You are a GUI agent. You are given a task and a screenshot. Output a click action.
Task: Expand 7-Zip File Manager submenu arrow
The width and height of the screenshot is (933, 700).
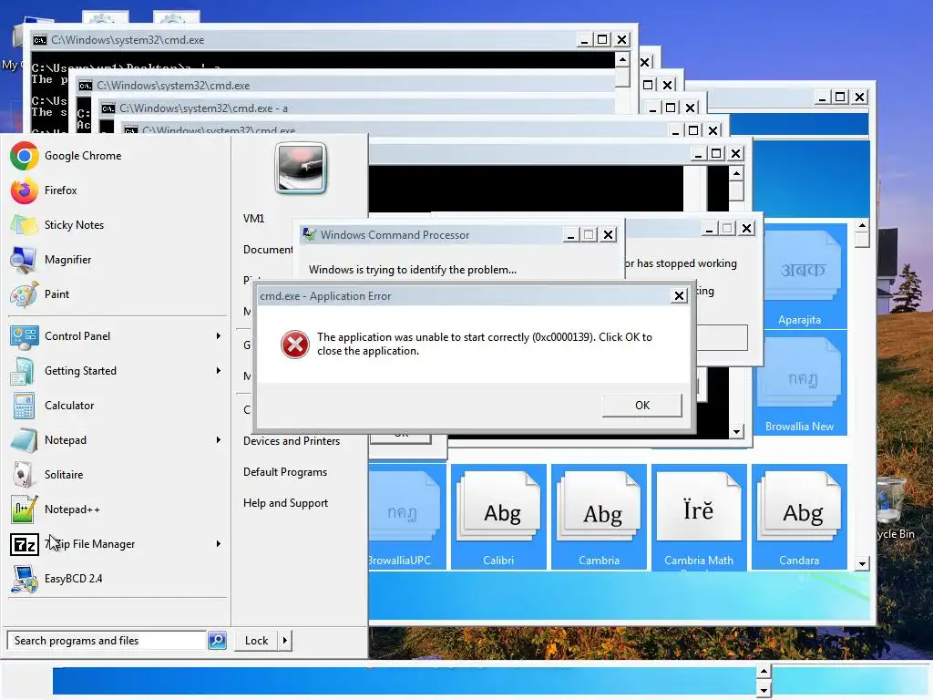coord(219,544)
